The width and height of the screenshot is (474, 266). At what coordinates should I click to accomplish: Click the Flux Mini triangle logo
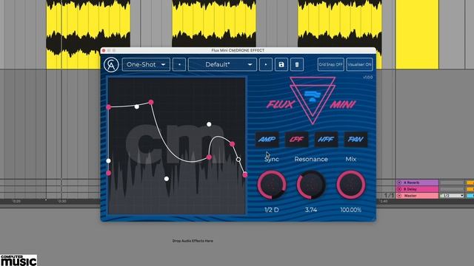coord(313,100)
